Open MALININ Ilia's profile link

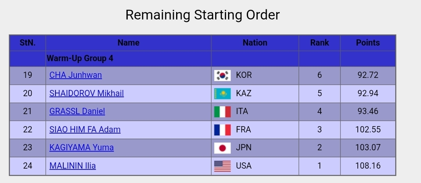tap(73, 166)
